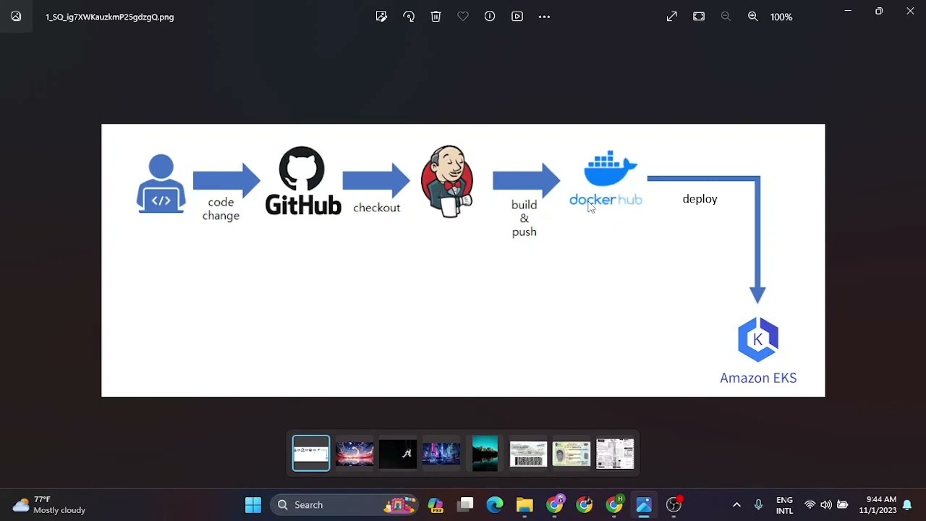Select the pink sunset thumbnail in filmstrip
The height and width of the screenshot is (521, 926).
[x=354, y=454]
